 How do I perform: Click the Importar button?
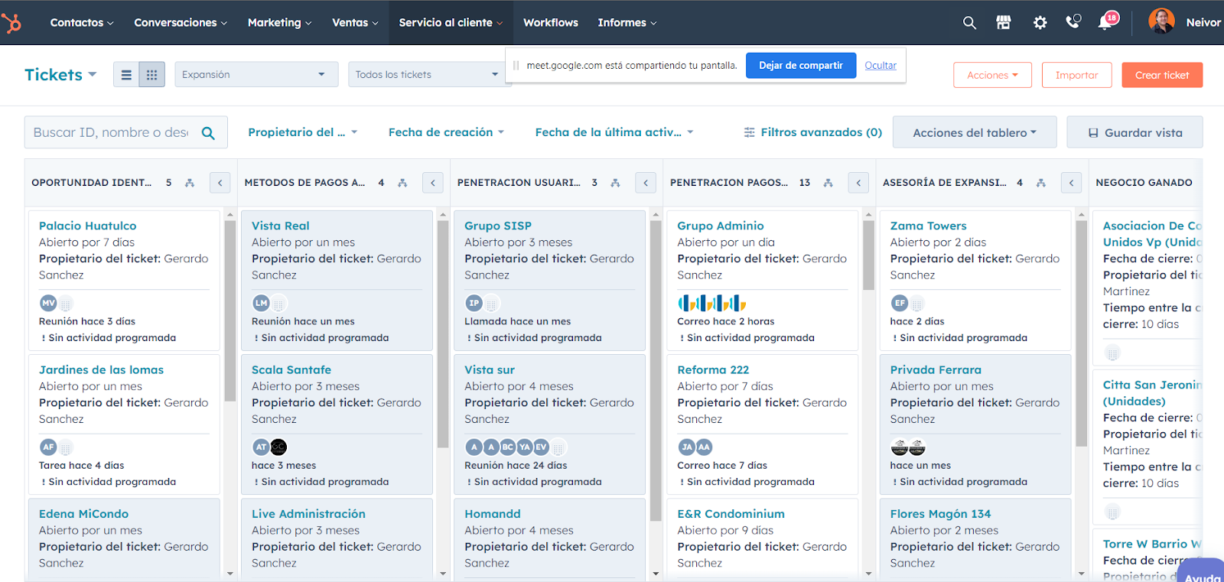1076,75
